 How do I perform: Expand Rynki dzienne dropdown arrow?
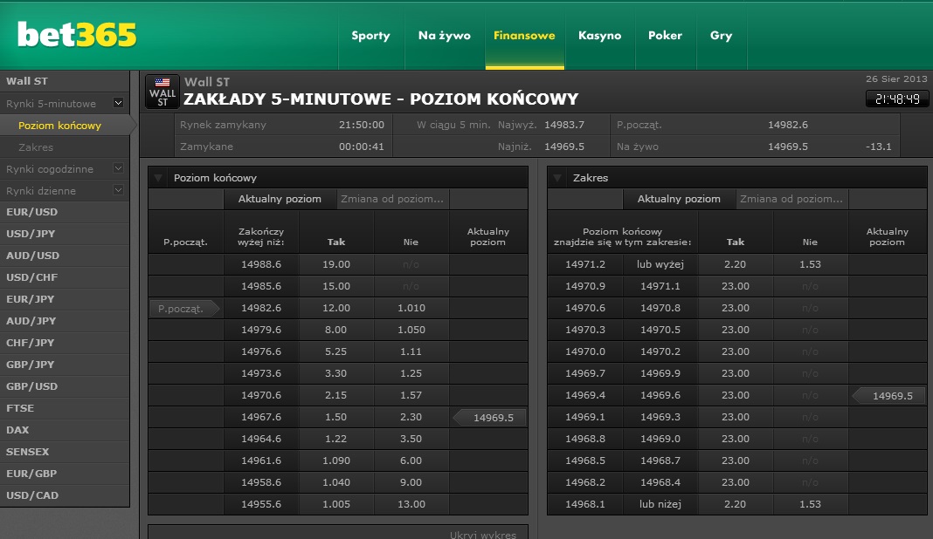point(119,190)
